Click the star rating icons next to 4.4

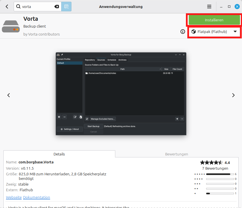tap(212, 163)
